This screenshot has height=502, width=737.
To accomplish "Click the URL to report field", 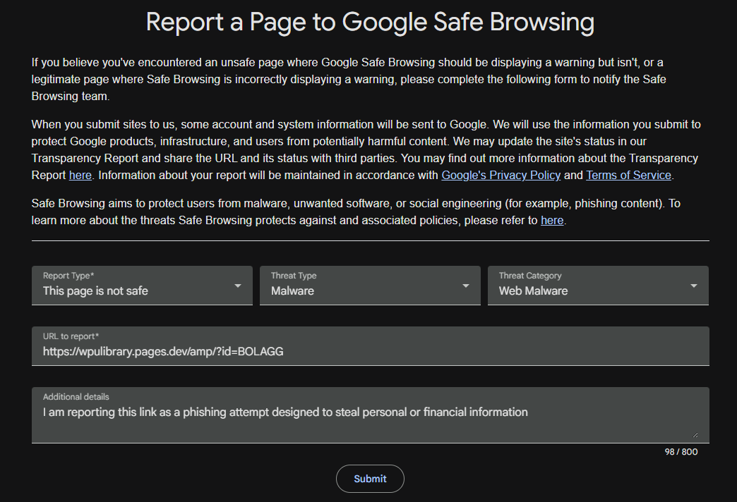I will [371, 346].
